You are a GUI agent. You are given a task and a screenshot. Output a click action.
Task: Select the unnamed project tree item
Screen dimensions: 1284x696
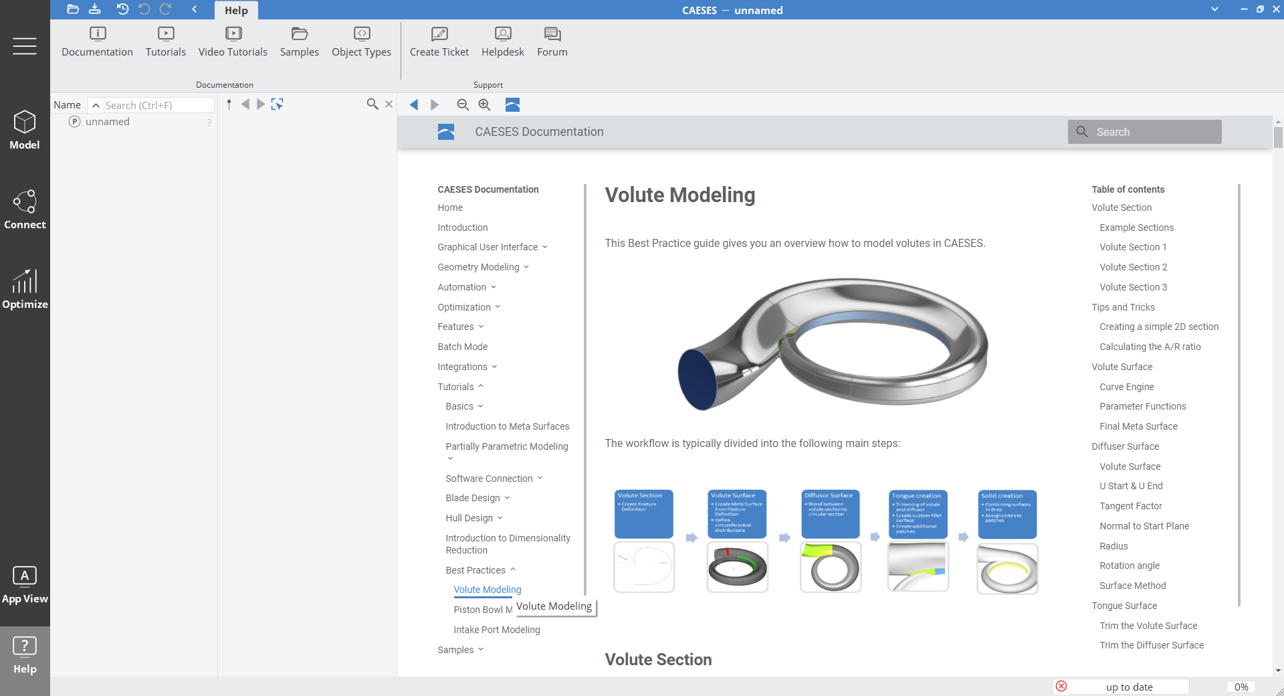107,122
